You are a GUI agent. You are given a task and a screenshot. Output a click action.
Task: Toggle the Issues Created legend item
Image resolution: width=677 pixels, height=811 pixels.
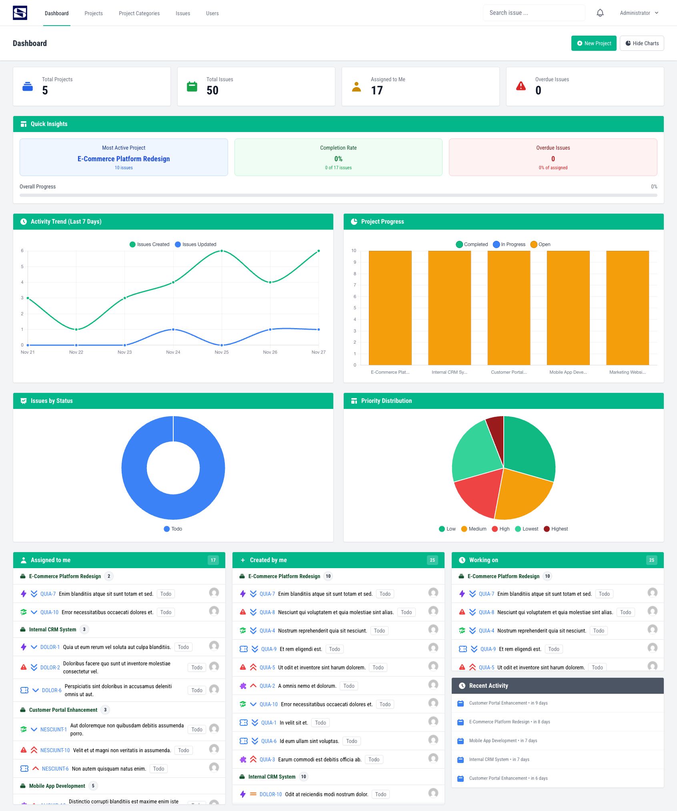(x=149, y=244)
